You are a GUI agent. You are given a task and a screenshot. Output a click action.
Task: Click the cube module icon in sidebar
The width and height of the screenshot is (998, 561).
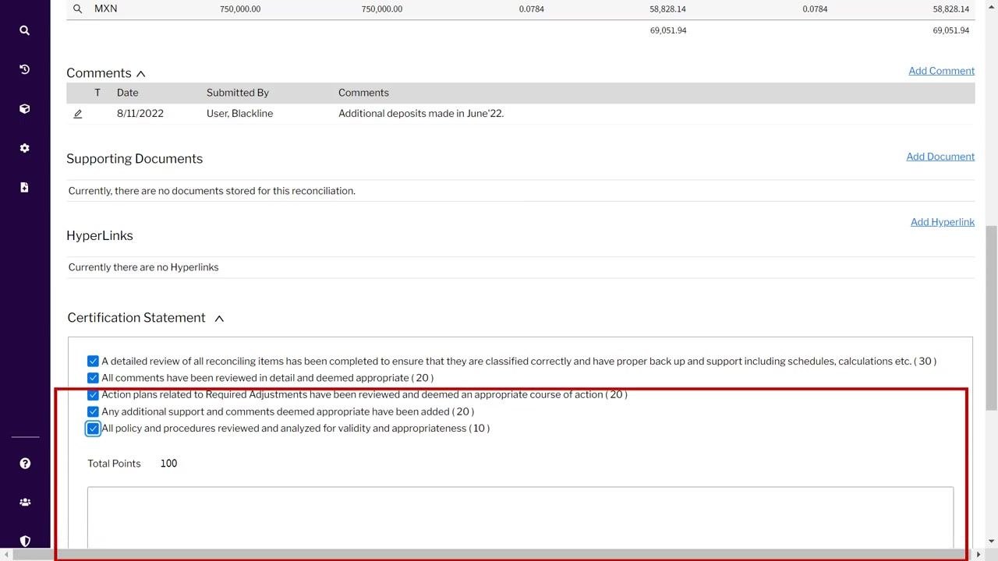coord(25,109)
